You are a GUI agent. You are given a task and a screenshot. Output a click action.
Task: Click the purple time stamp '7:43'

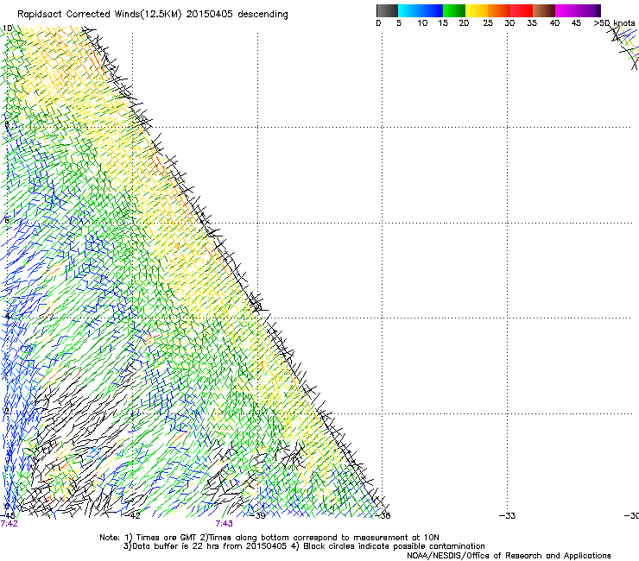[x=225, y=524]
